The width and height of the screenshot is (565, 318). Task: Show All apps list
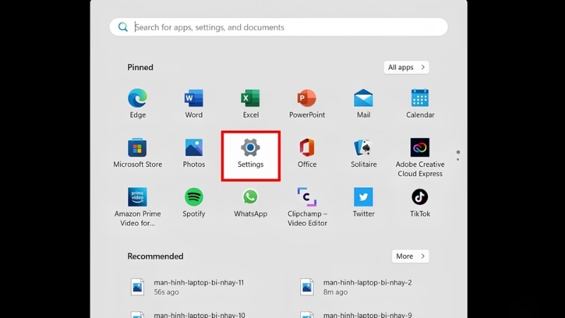406,67
